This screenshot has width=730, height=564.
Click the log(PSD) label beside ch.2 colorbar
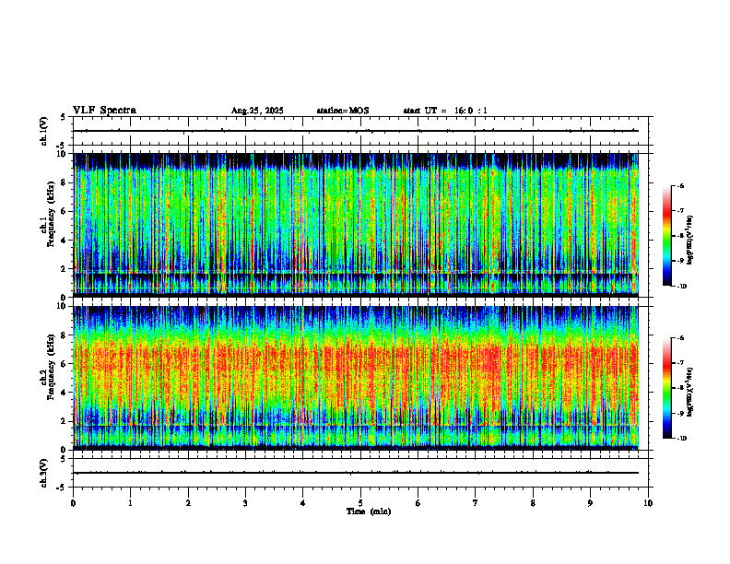point(690,392)
